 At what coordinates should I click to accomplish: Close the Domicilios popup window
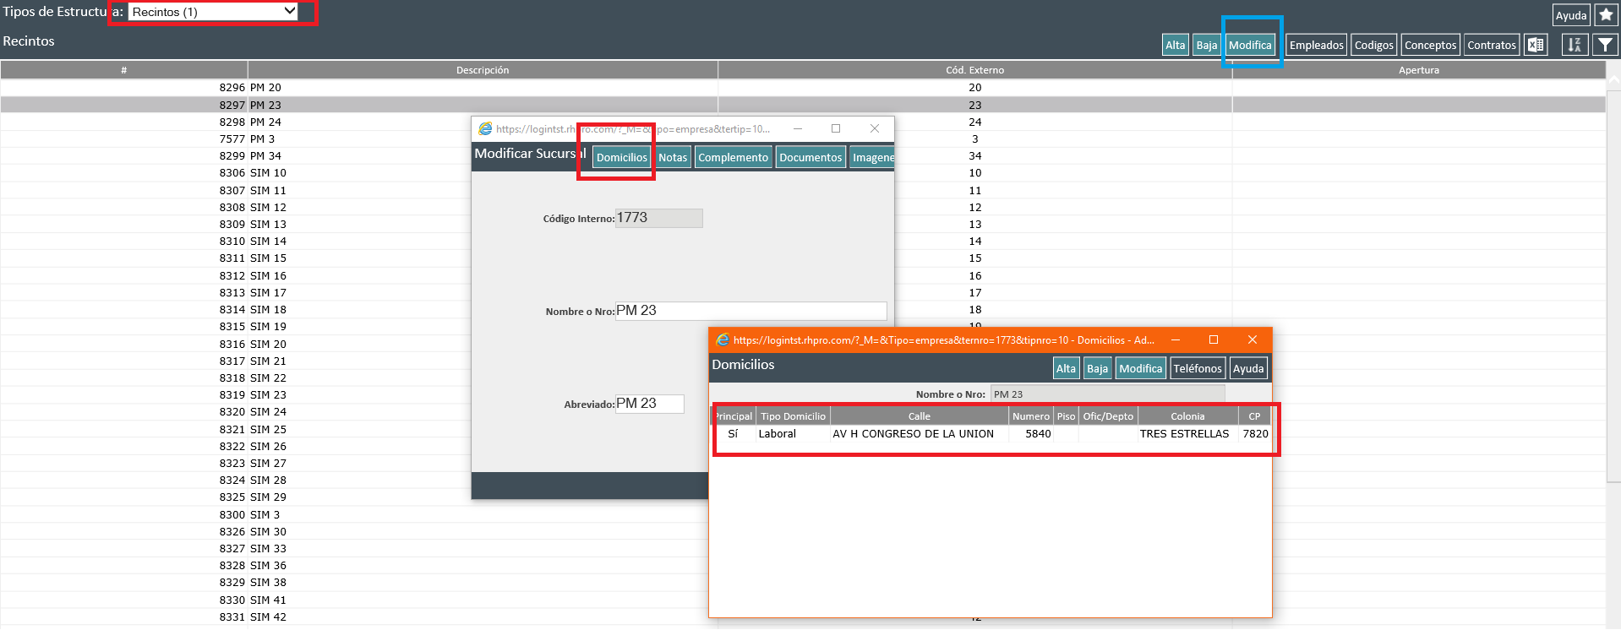click(1252, 339)
